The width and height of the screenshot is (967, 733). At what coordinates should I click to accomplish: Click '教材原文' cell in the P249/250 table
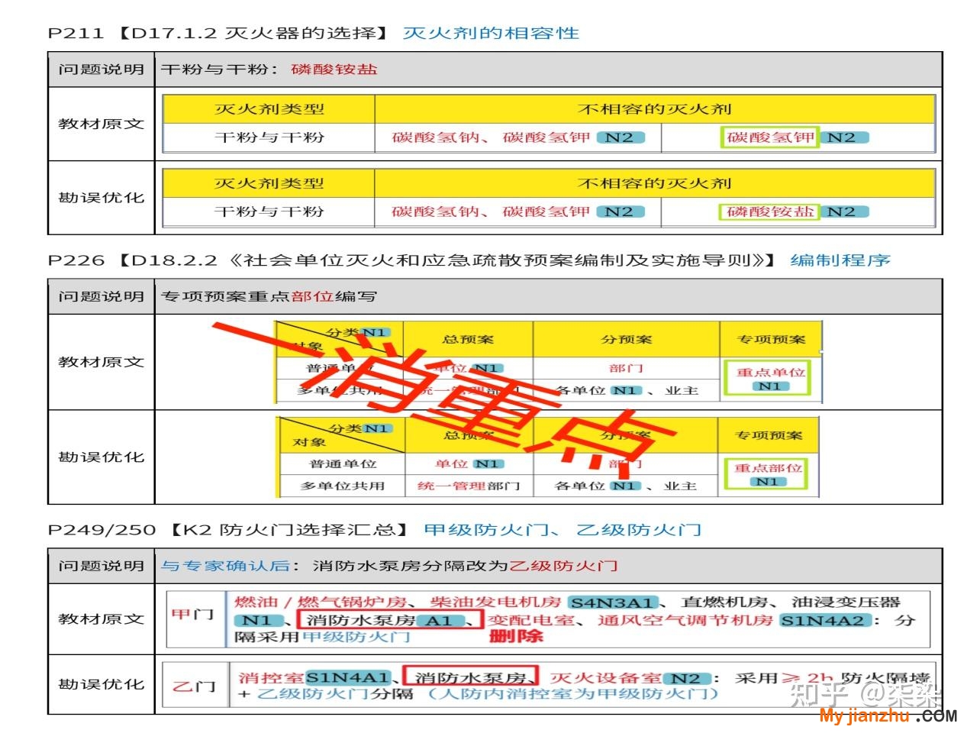point(102,619)
